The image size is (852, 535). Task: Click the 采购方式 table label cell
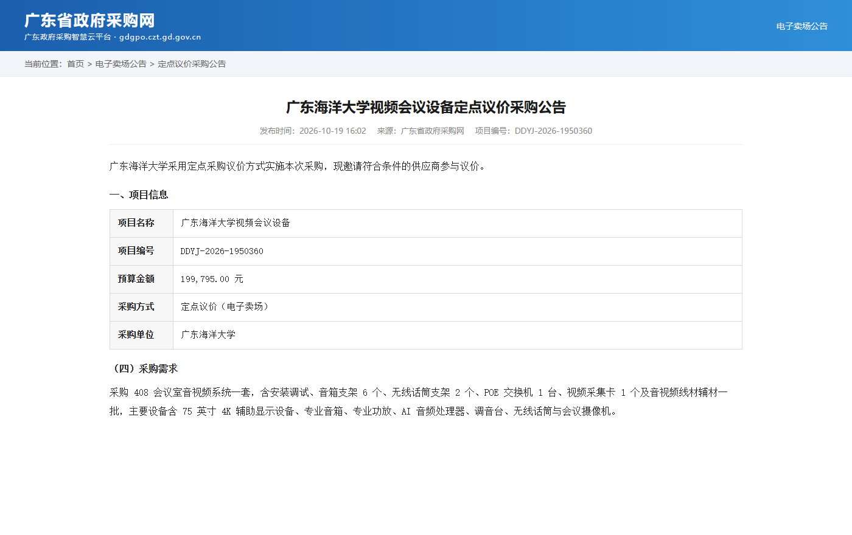point(142,307)
